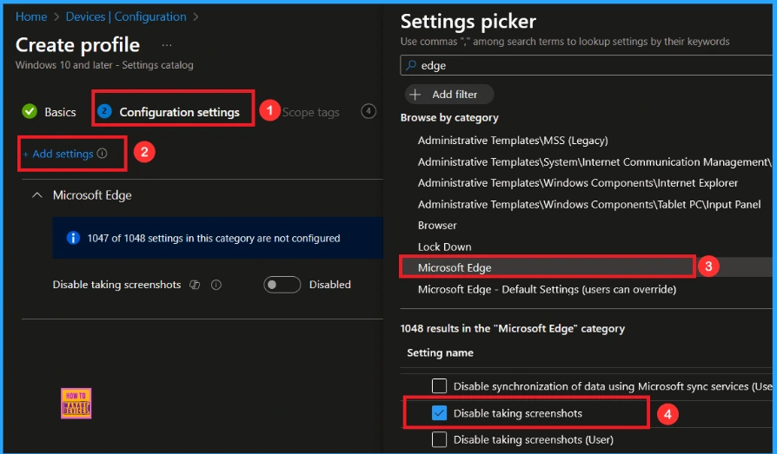Click the Browse by category heading
Viewport: 777px width, 454px height.
click(449, 118)
